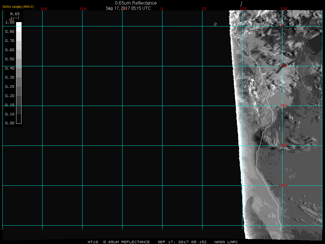Click the 'NASA LARC' footer label
Viewport: 325px width, 244px height.
[x=226, y=242]
